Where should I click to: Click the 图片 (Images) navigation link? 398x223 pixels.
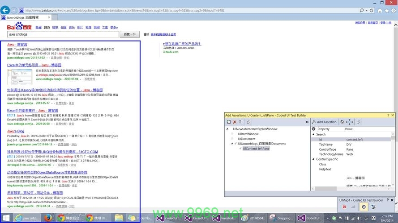80,28
